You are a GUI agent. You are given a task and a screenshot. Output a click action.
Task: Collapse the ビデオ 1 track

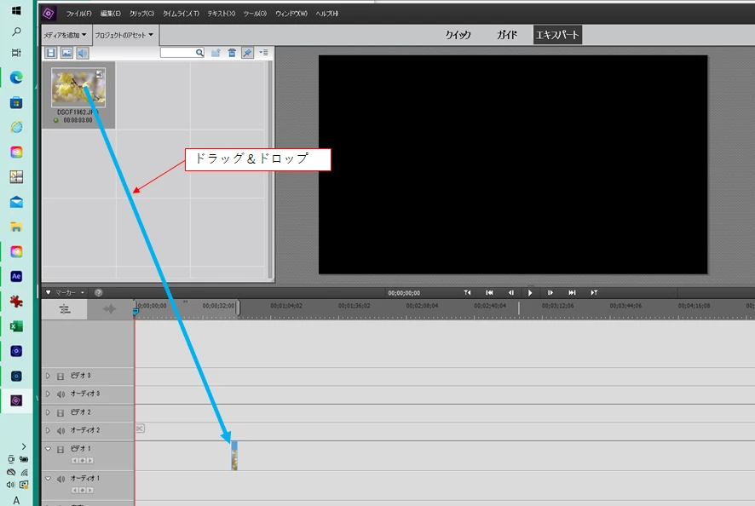tap(49, 449)
